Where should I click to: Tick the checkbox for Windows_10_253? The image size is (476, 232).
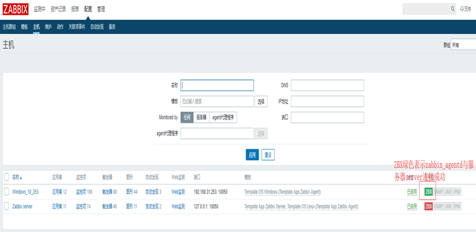7,192
